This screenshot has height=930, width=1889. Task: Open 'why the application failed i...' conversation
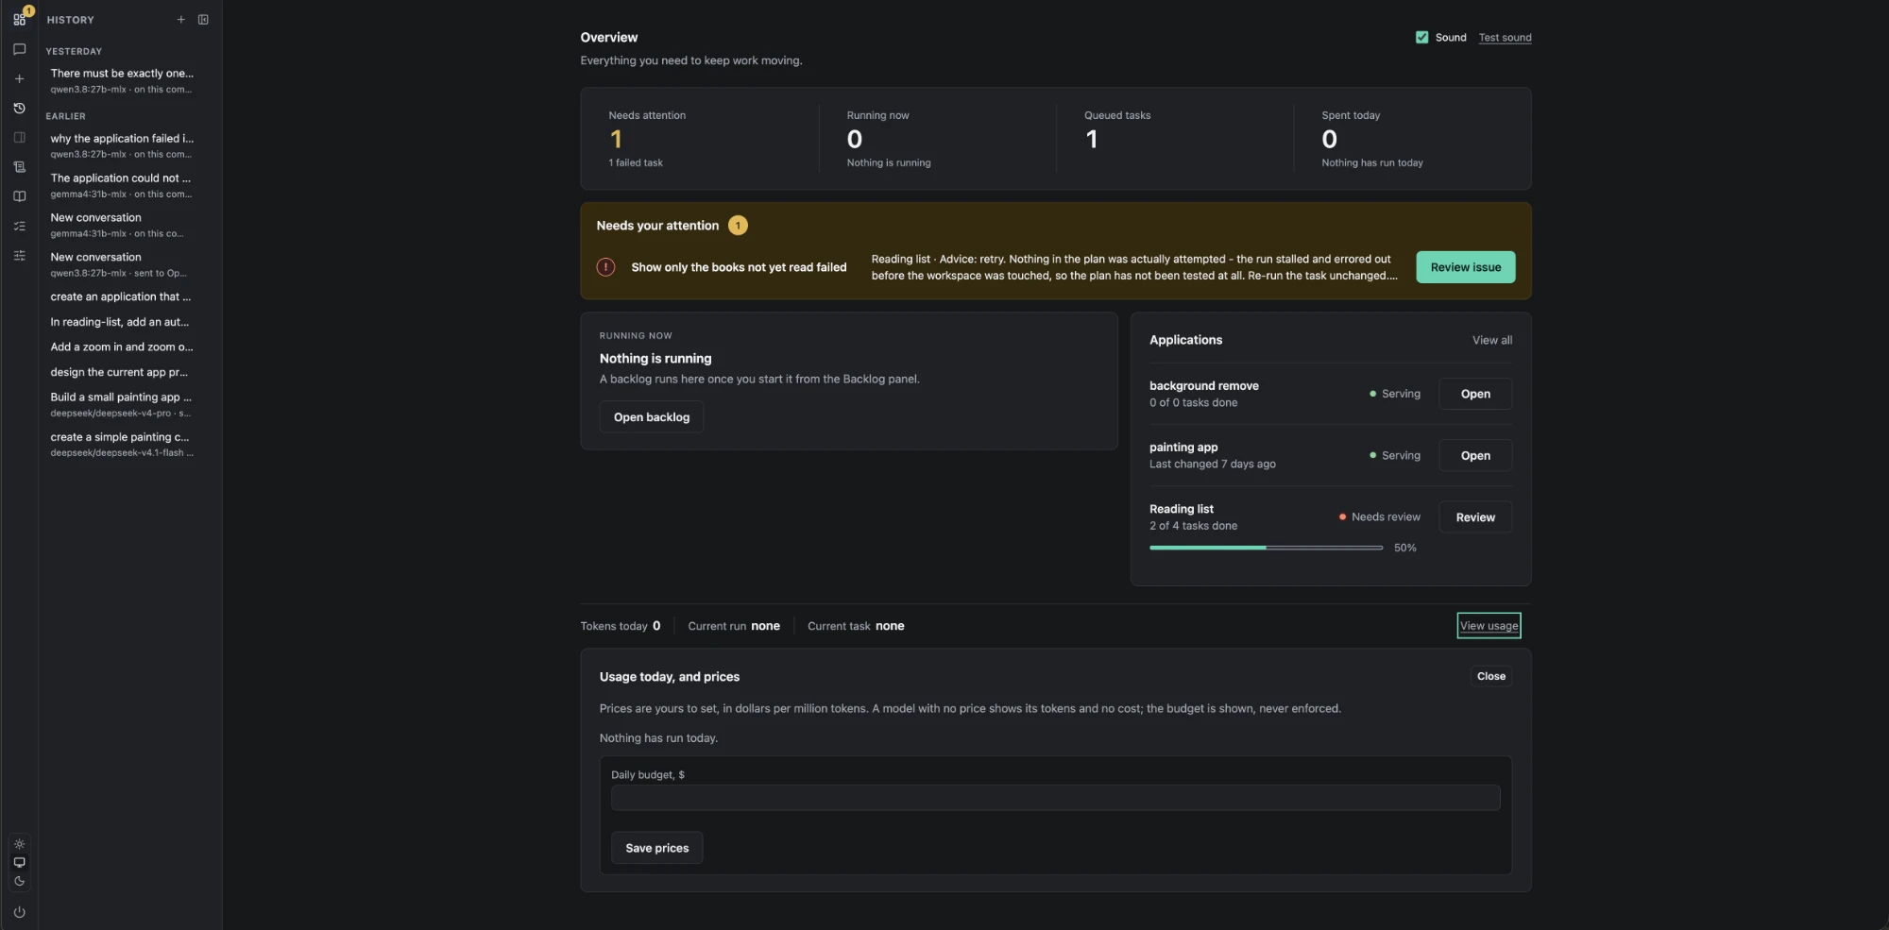click(122, 145)
